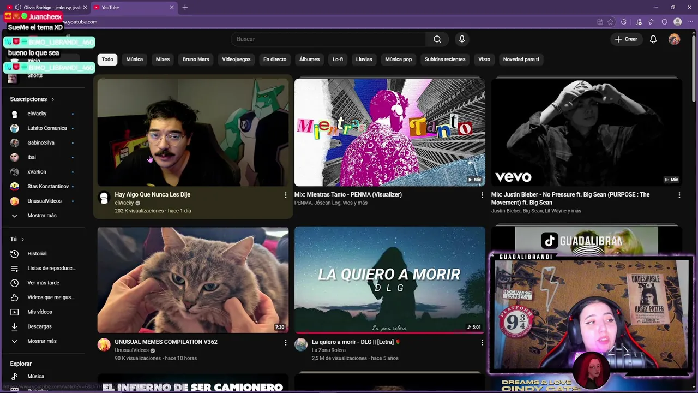Open La Zona Rolera channel avatar
Screen dimensions: 698x393
[x=301, y=344]
